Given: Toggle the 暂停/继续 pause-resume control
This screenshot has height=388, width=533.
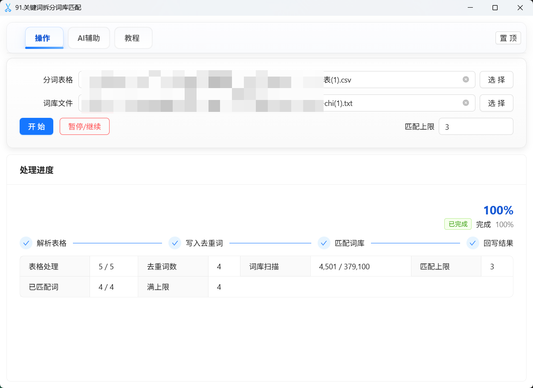Looking at the screenshot, I should point(84,126).
